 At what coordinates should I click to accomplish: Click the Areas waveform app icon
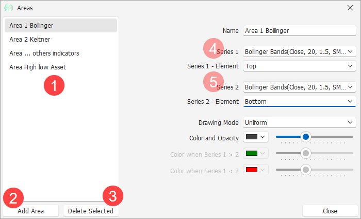tap(9, 8)
